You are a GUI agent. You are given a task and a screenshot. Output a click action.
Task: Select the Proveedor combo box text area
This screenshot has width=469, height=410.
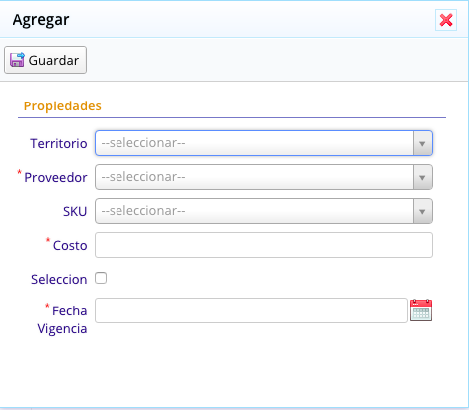[x=254, y=177]
